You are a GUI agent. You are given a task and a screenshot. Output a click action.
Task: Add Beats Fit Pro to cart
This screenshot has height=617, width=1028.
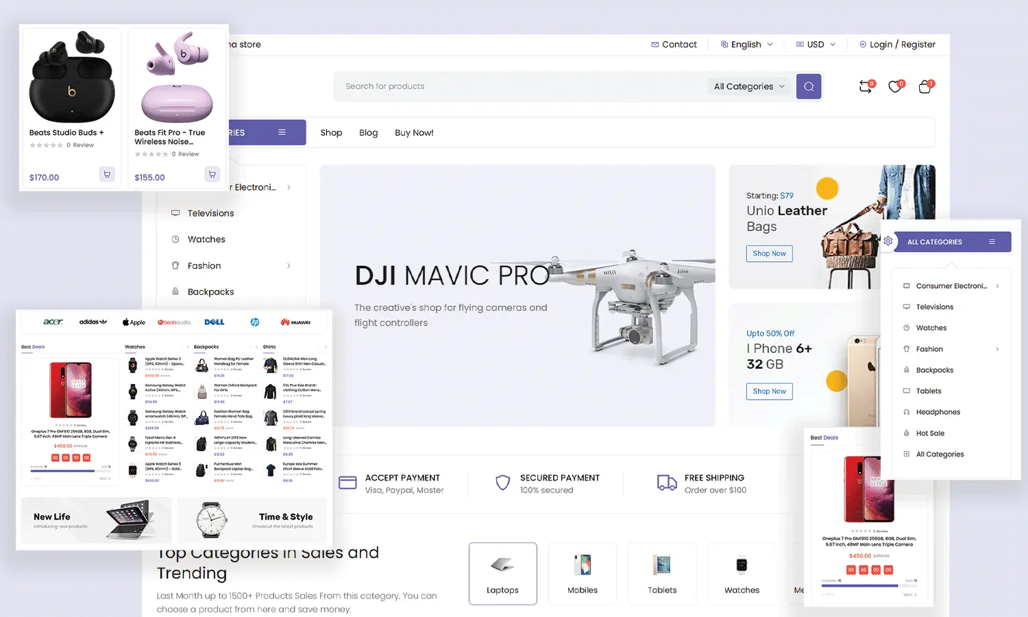tap(212, 174)
